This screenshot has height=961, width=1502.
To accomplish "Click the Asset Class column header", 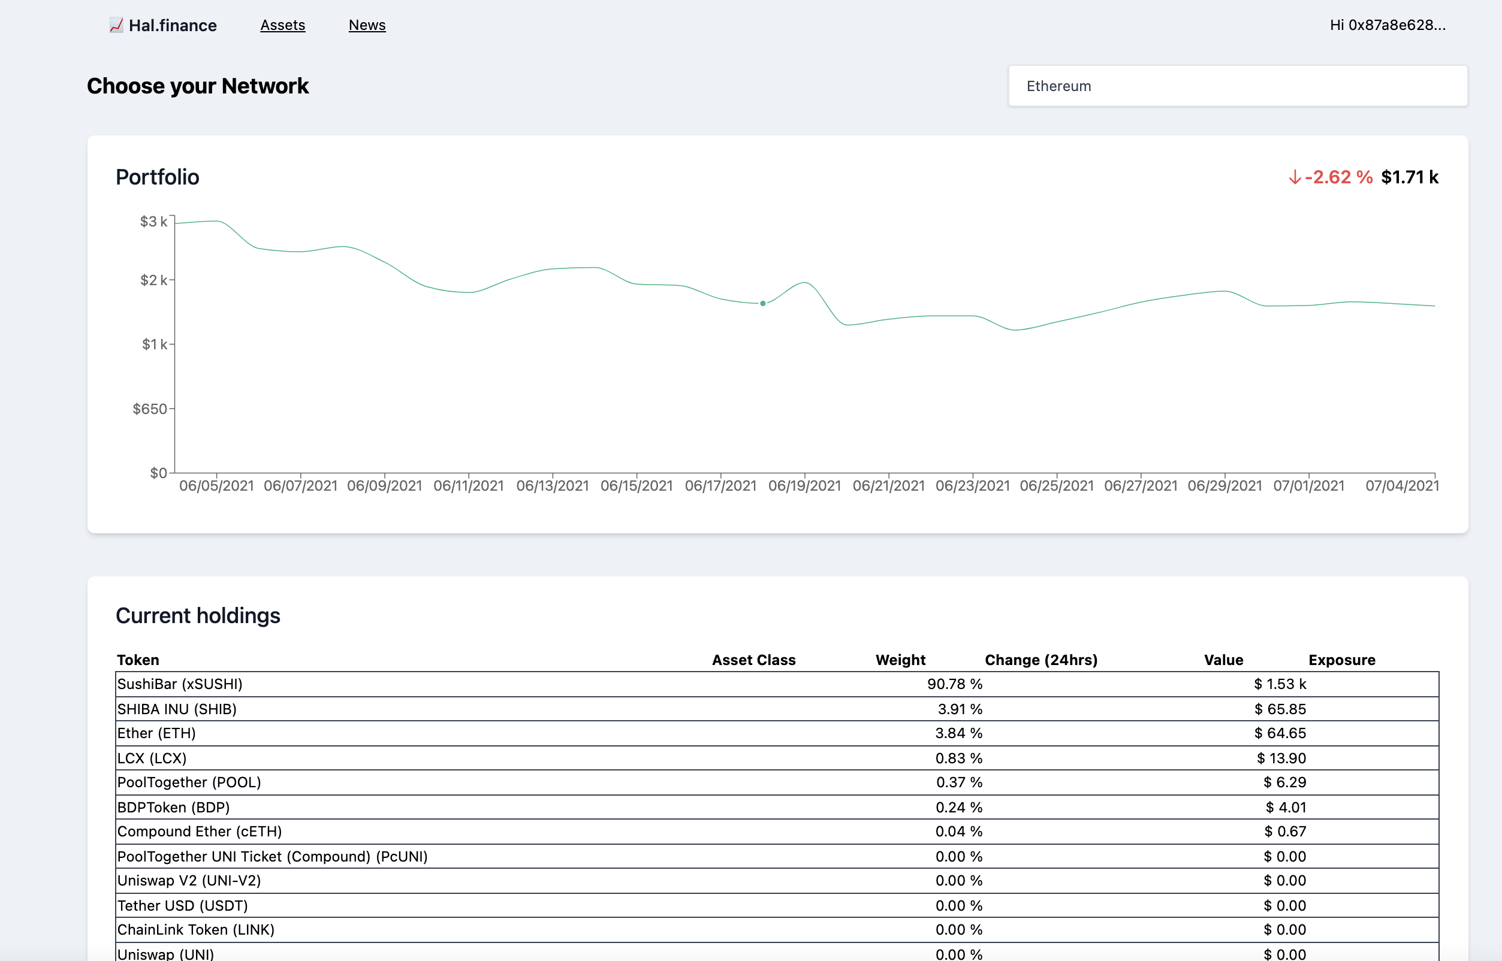I will [753, 660].
